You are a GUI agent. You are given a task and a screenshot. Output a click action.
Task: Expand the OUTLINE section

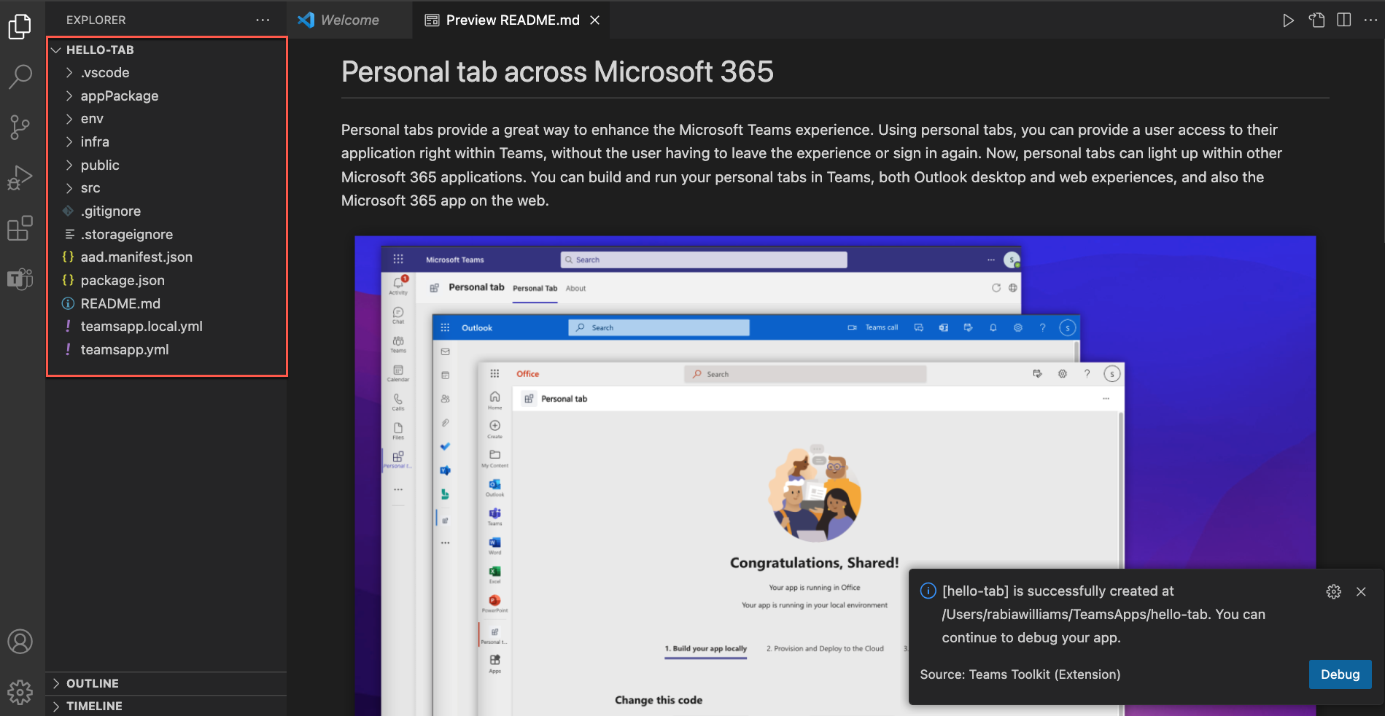pyautogui.click(x=166, y=683)
